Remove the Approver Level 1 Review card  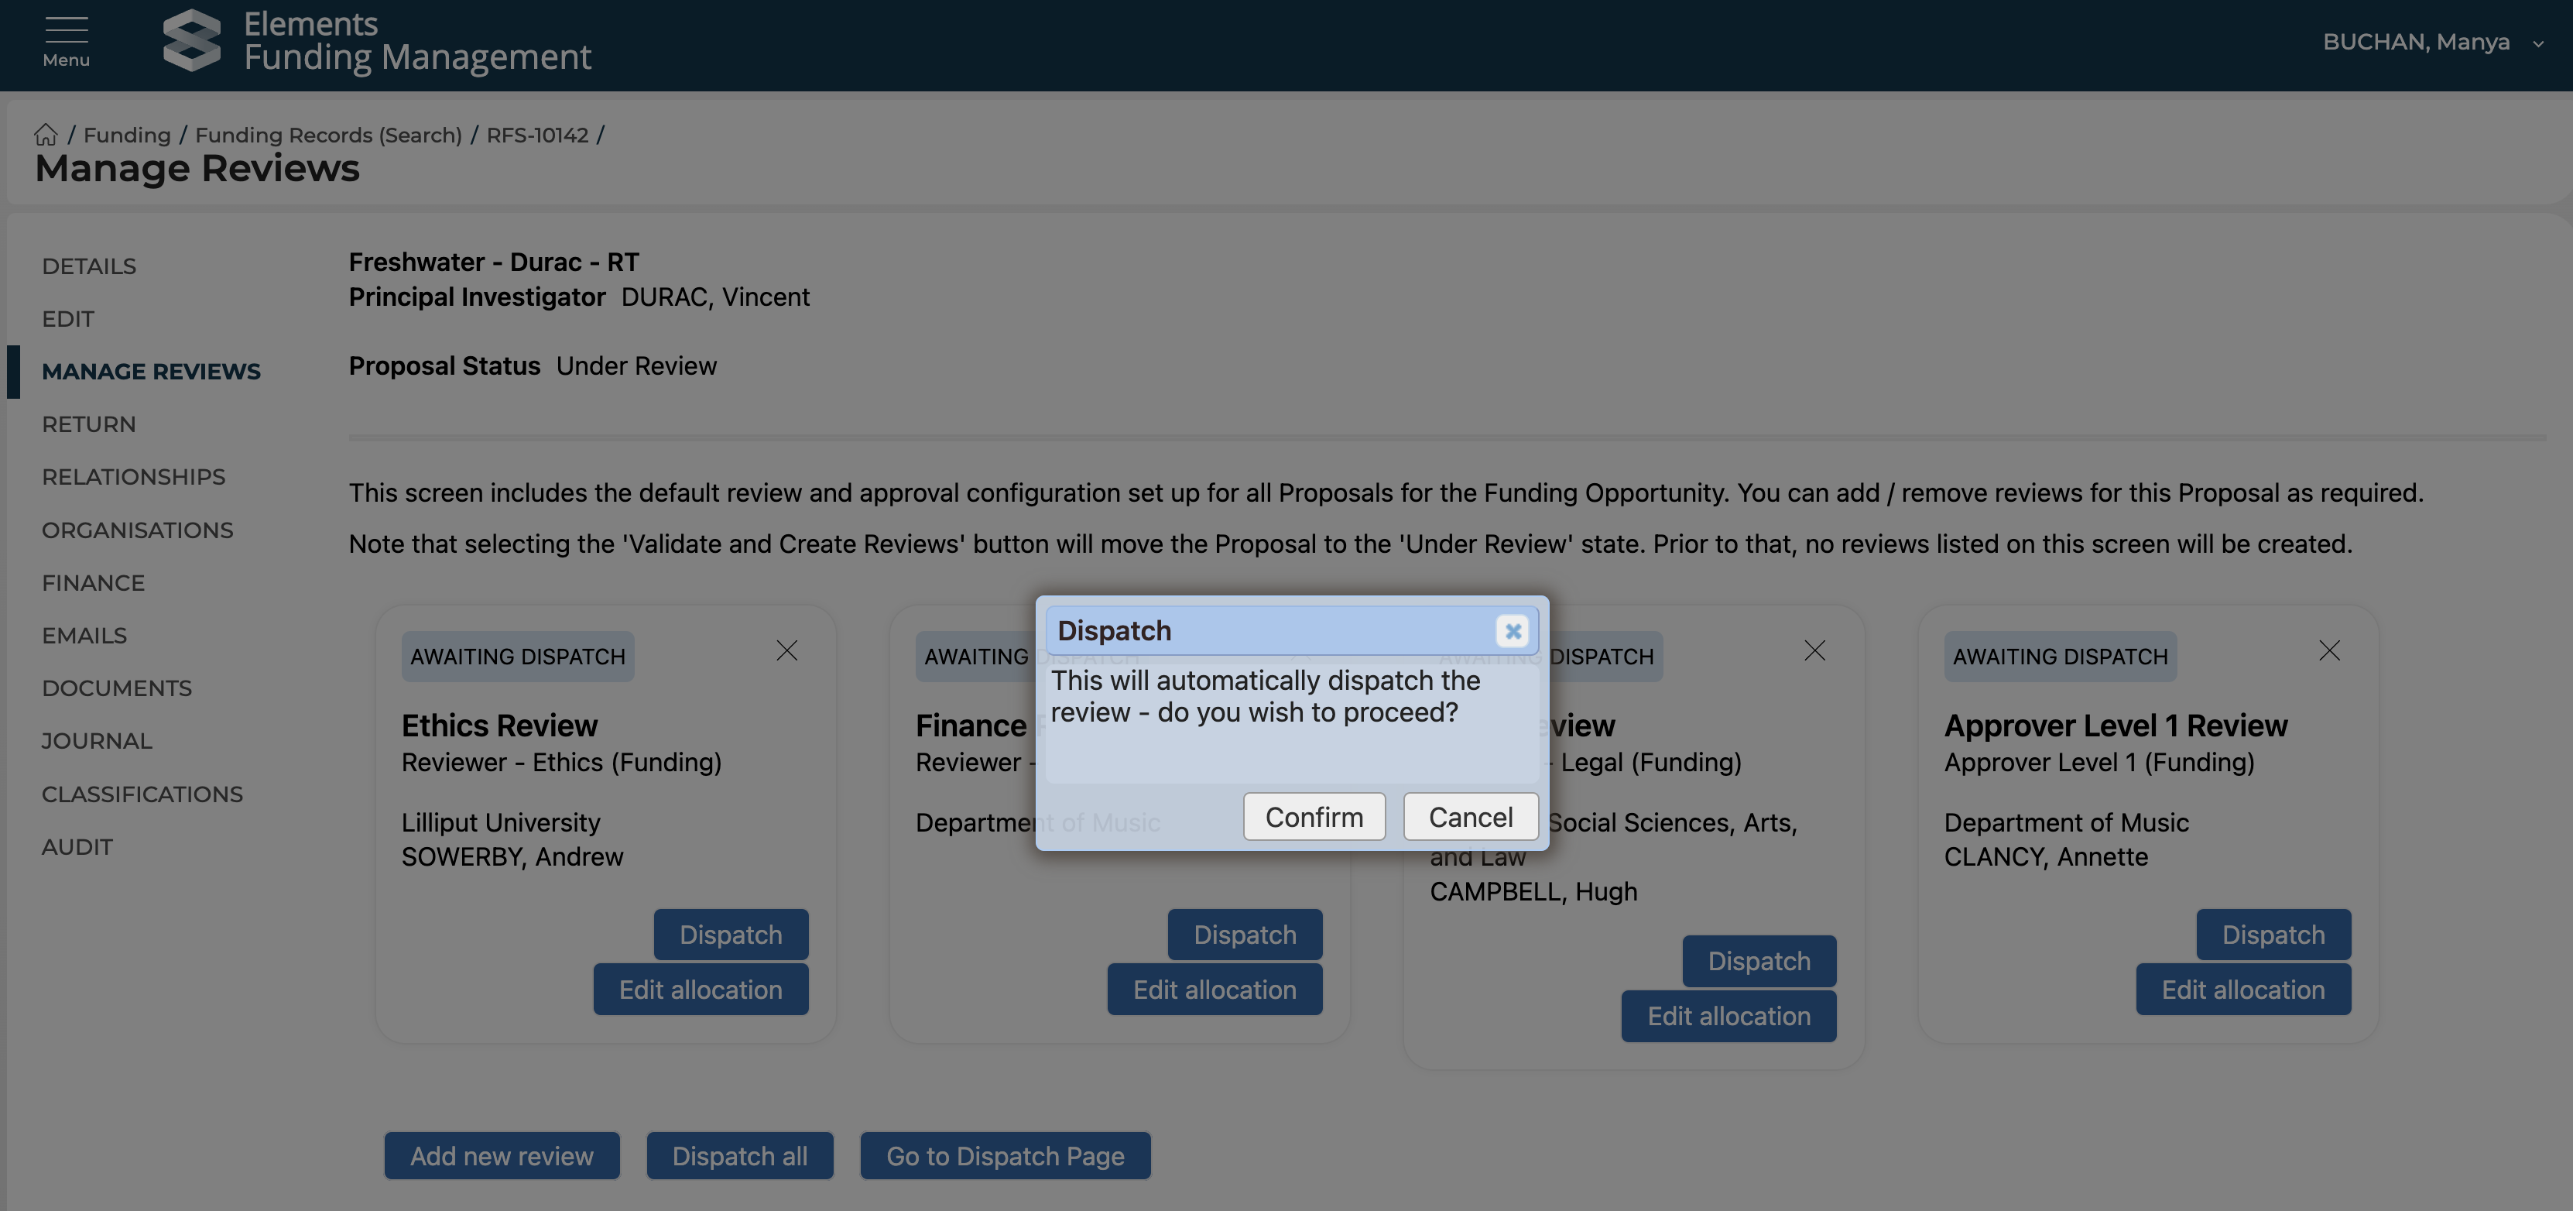[x=2328, y=651]
